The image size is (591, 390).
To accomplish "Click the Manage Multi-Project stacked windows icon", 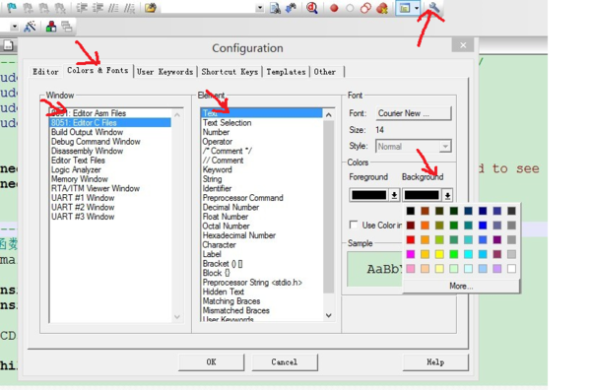I will [x=67, y=27].
